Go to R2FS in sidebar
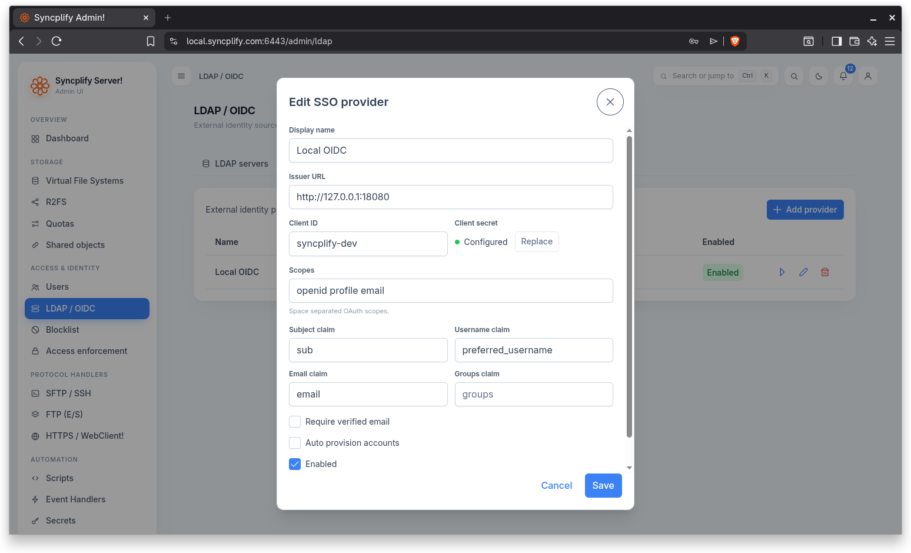911x553 pixels. click(87, 202)
